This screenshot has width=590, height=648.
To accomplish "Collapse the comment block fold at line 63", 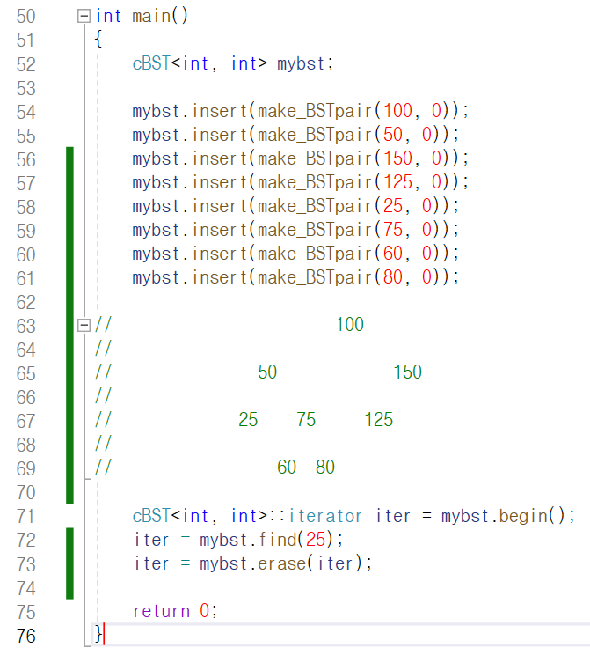I will (84, 325).
